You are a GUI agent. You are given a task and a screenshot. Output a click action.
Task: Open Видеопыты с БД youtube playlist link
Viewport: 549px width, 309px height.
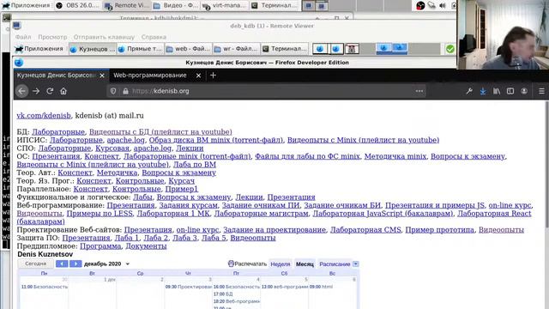[160, 132]
